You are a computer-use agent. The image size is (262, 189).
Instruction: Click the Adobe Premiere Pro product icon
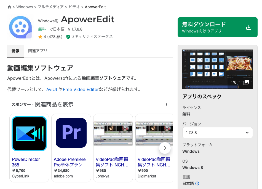(x=71, y=133)
